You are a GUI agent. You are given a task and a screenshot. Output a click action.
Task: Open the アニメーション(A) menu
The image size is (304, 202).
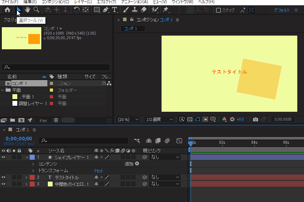coord(135,2)
